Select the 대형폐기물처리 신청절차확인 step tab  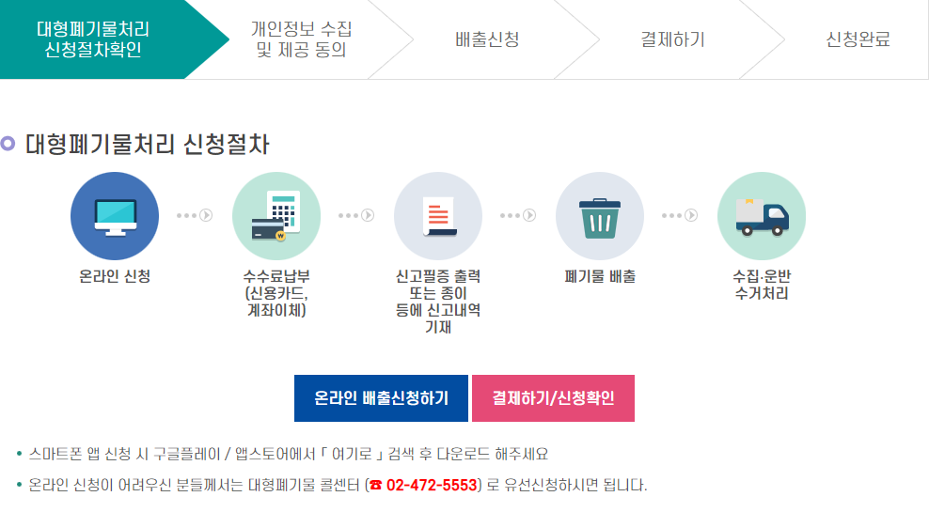pos(93,39)
